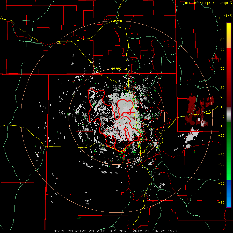The image size is (233, 233).
Task: Select the -50 value on the velocity scale
Action: point(221,164)
